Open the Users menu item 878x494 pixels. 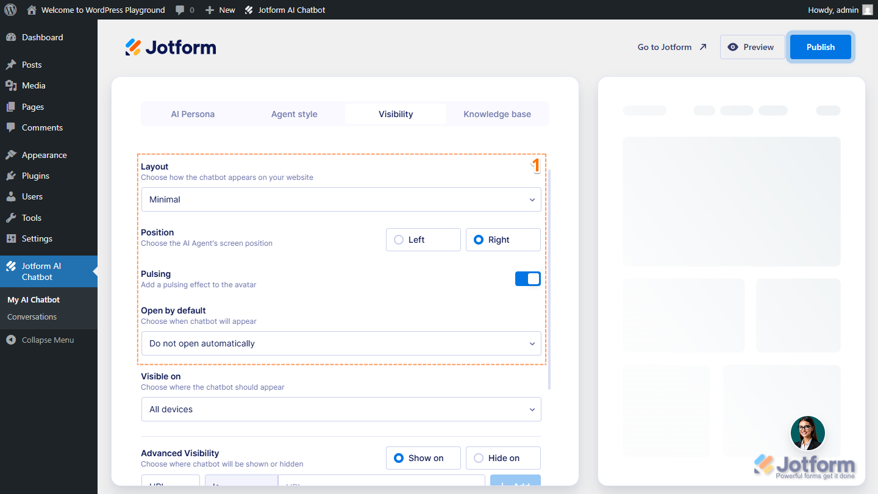click(x=49, y=196)
